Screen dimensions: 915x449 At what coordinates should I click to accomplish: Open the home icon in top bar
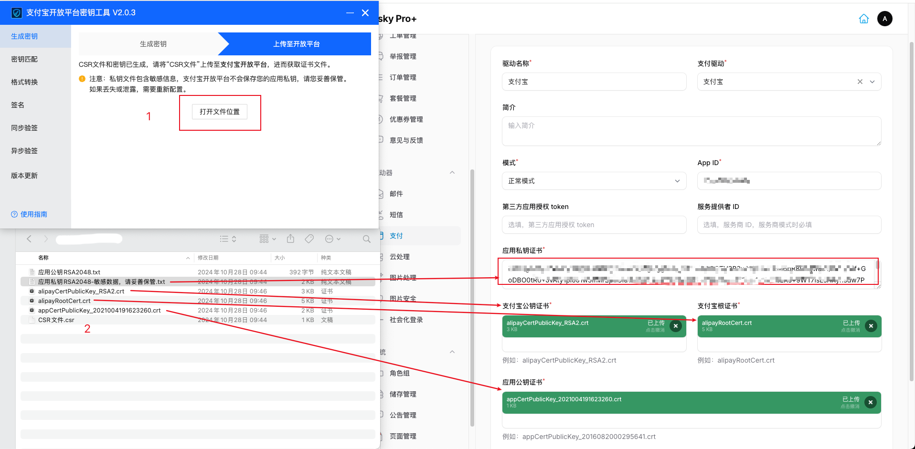(x=863, y=19)
